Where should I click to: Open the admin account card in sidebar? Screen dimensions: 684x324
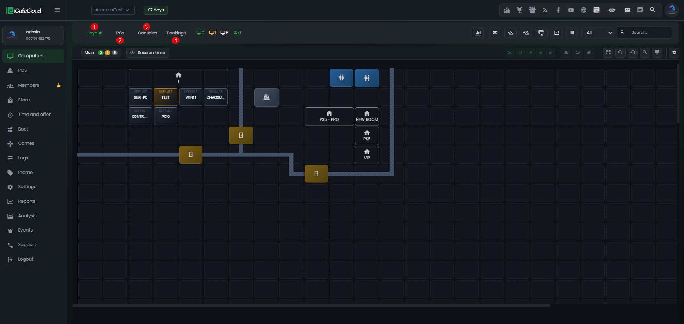pos(33,35)
